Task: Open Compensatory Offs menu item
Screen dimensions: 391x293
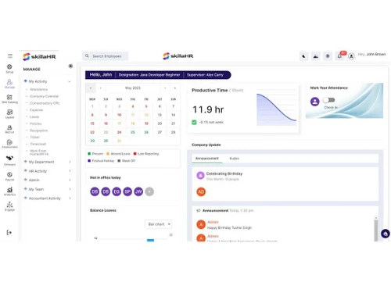Action: [45, 103]
